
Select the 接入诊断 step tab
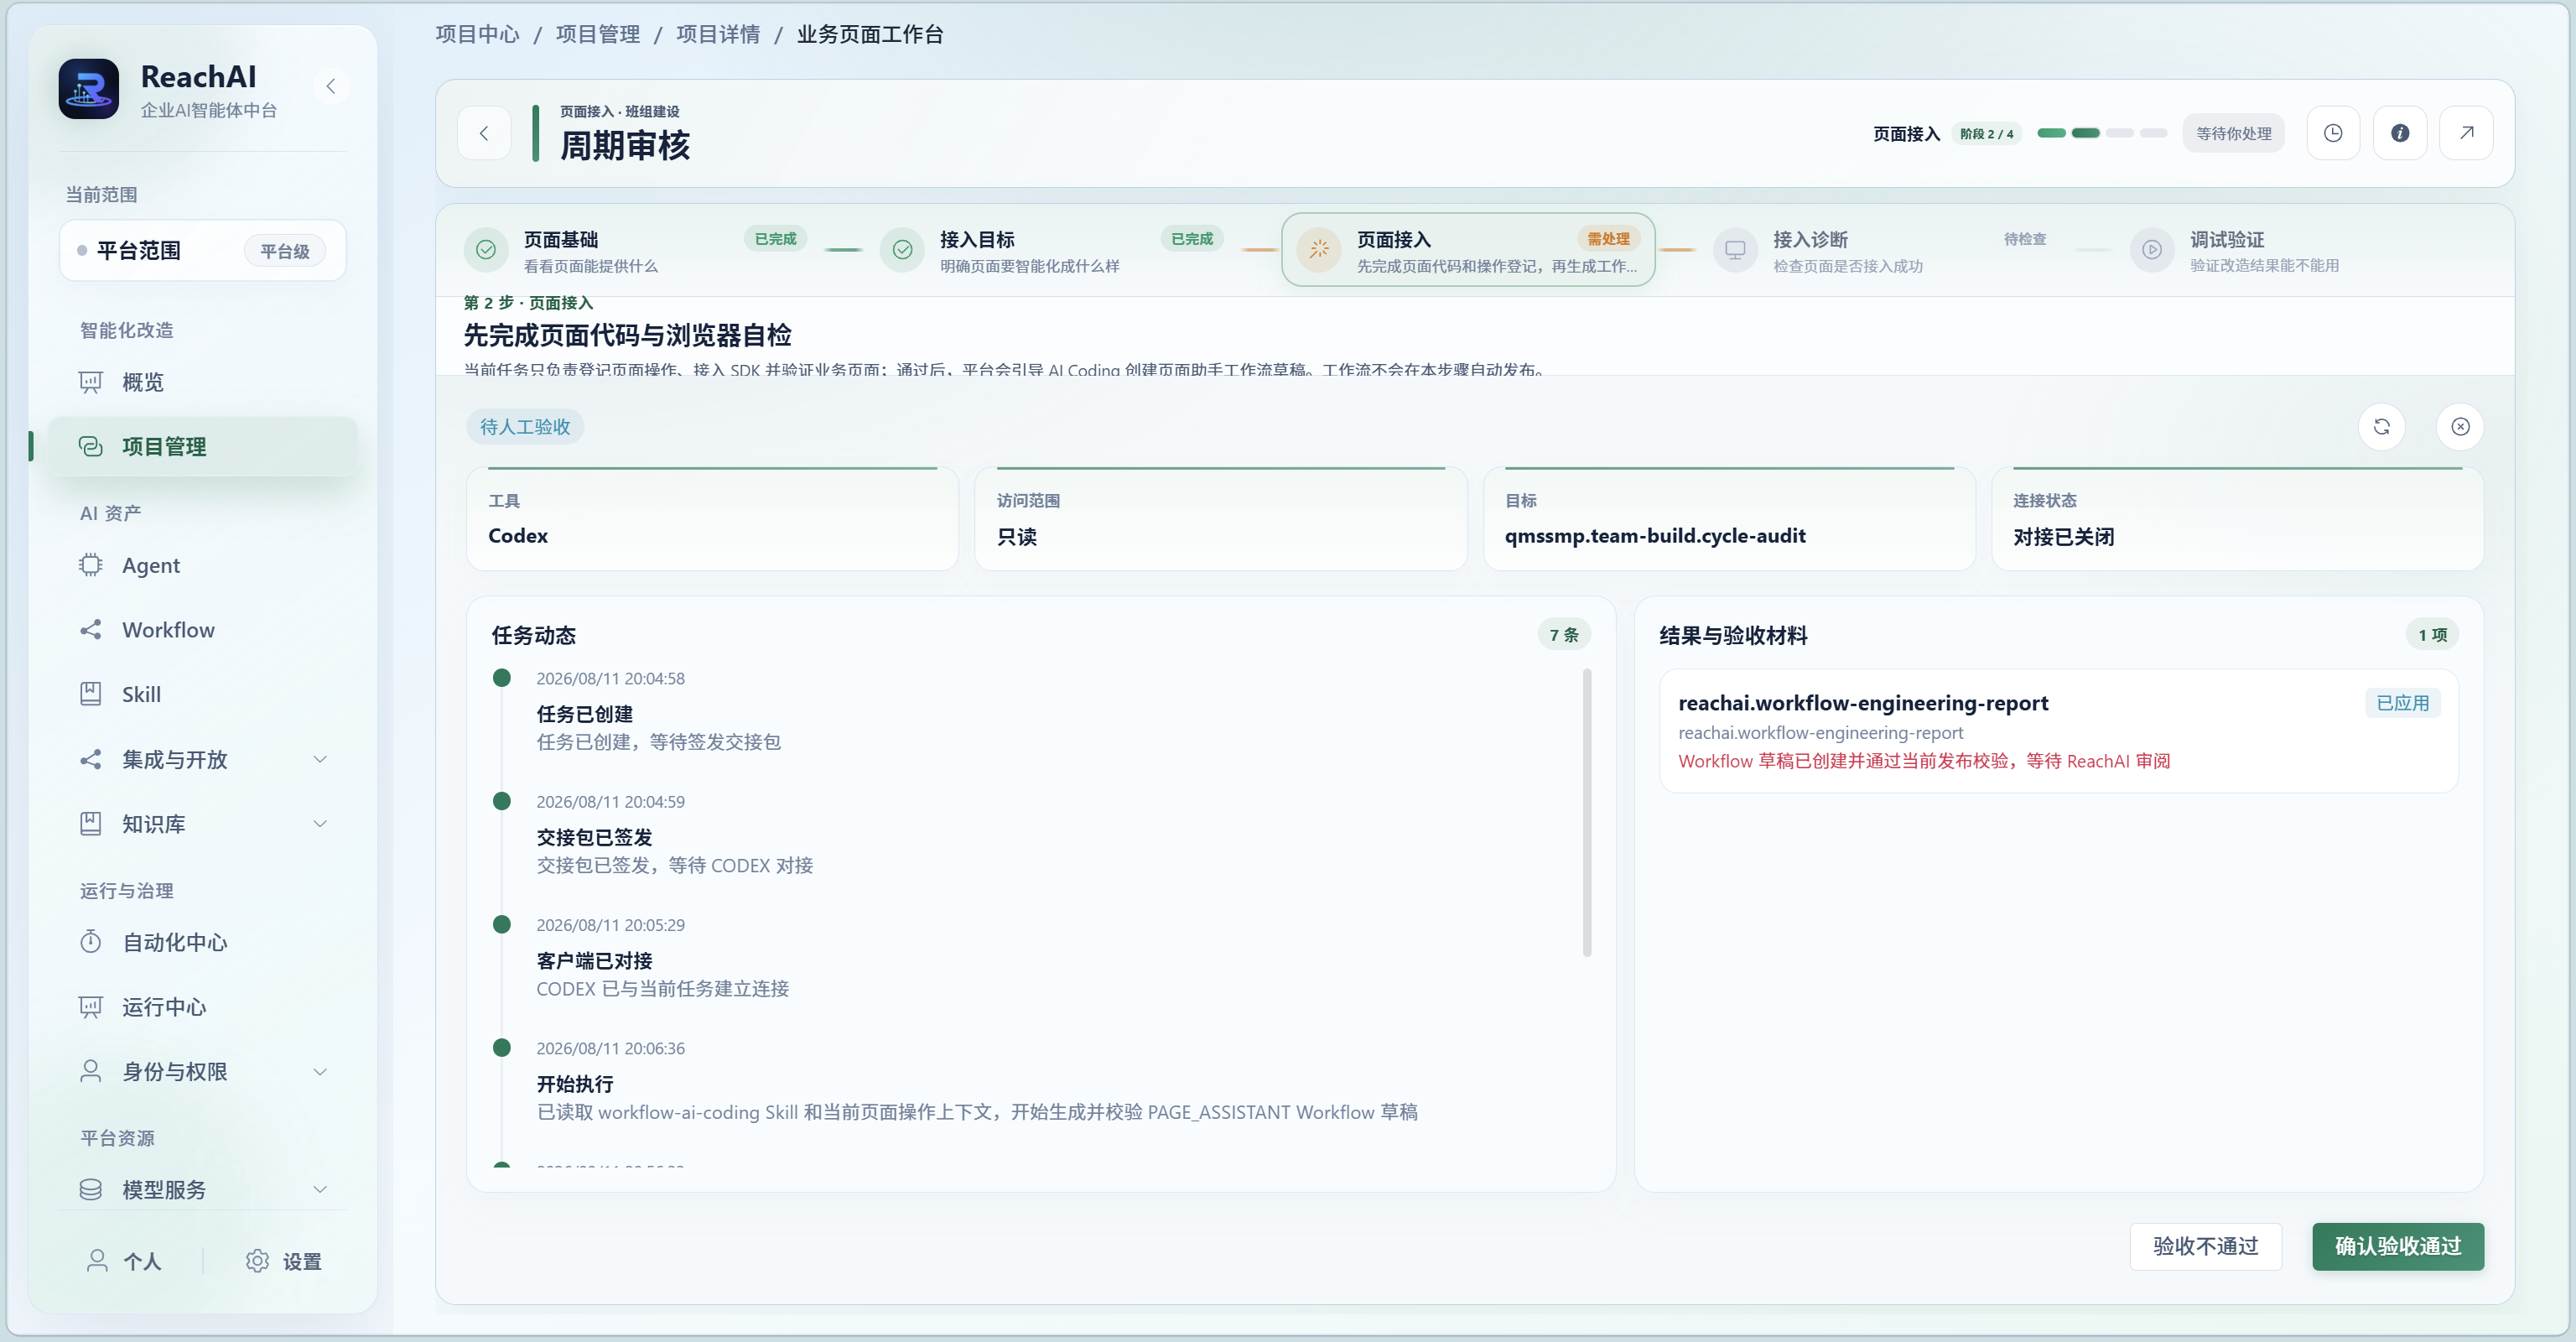[1885, 250]
